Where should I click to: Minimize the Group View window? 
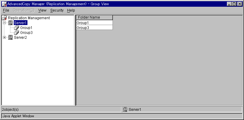point(229,4)
